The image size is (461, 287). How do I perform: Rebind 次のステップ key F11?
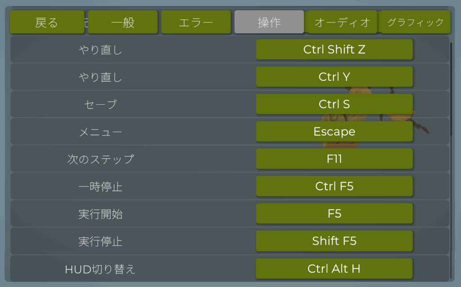click(334, 159)
